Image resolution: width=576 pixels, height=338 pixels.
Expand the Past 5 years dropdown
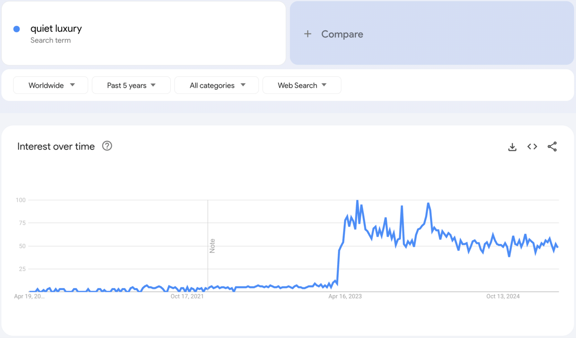(x=131, y=85)
